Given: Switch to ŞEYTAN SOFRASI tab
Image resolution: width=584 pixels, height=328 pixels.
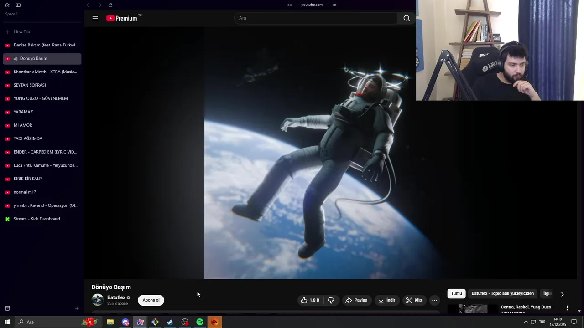Looking at the screenshot, I should pyautogui.click(x=42, y=85).
